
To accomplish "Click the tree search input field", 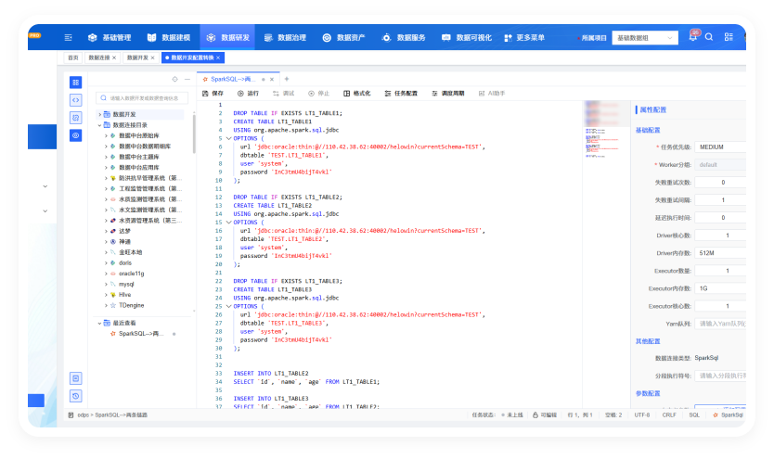I will 142,98.
